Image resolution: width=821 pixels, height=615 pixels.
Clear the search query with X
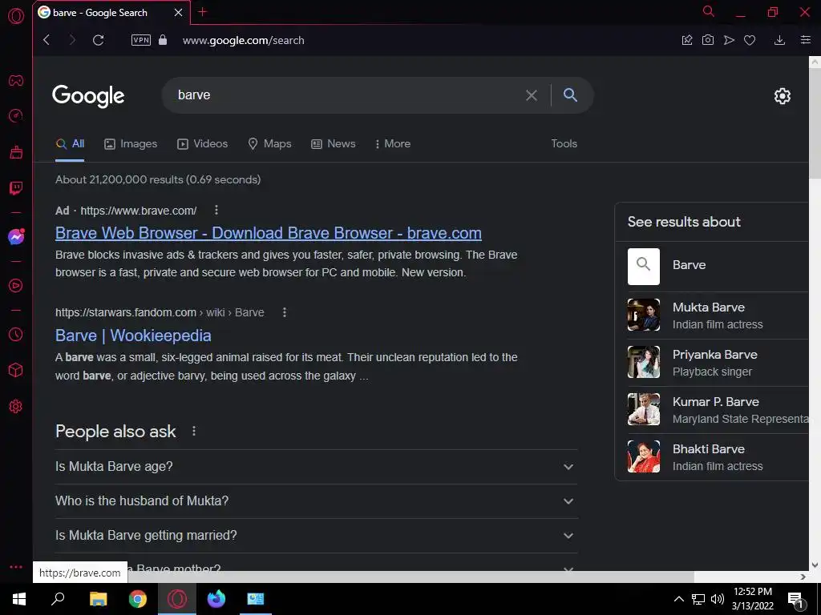(x=532, y=95)
